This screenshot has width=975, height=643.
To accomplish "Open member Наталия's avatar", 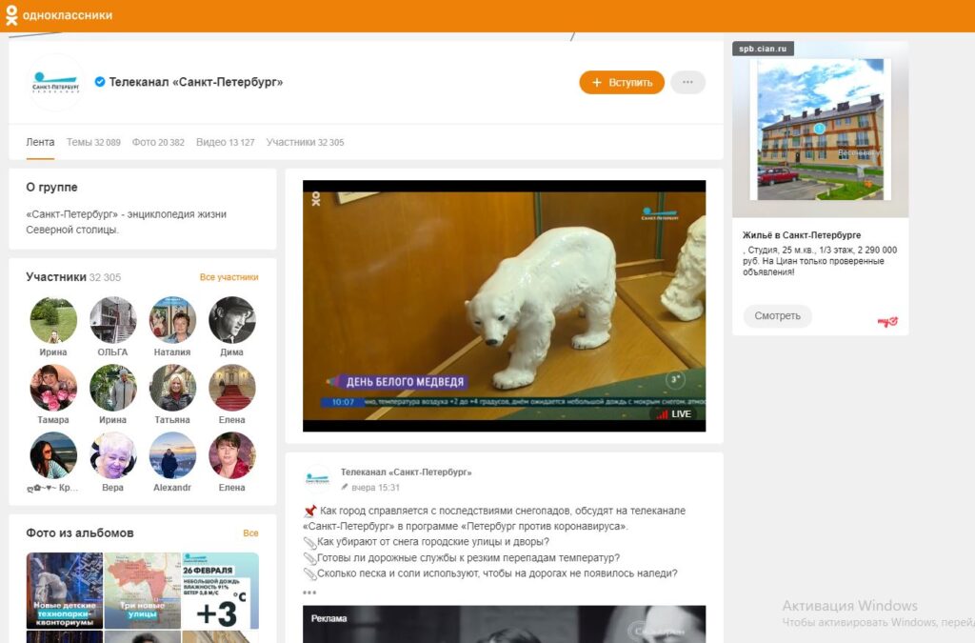I will (172, 320).
